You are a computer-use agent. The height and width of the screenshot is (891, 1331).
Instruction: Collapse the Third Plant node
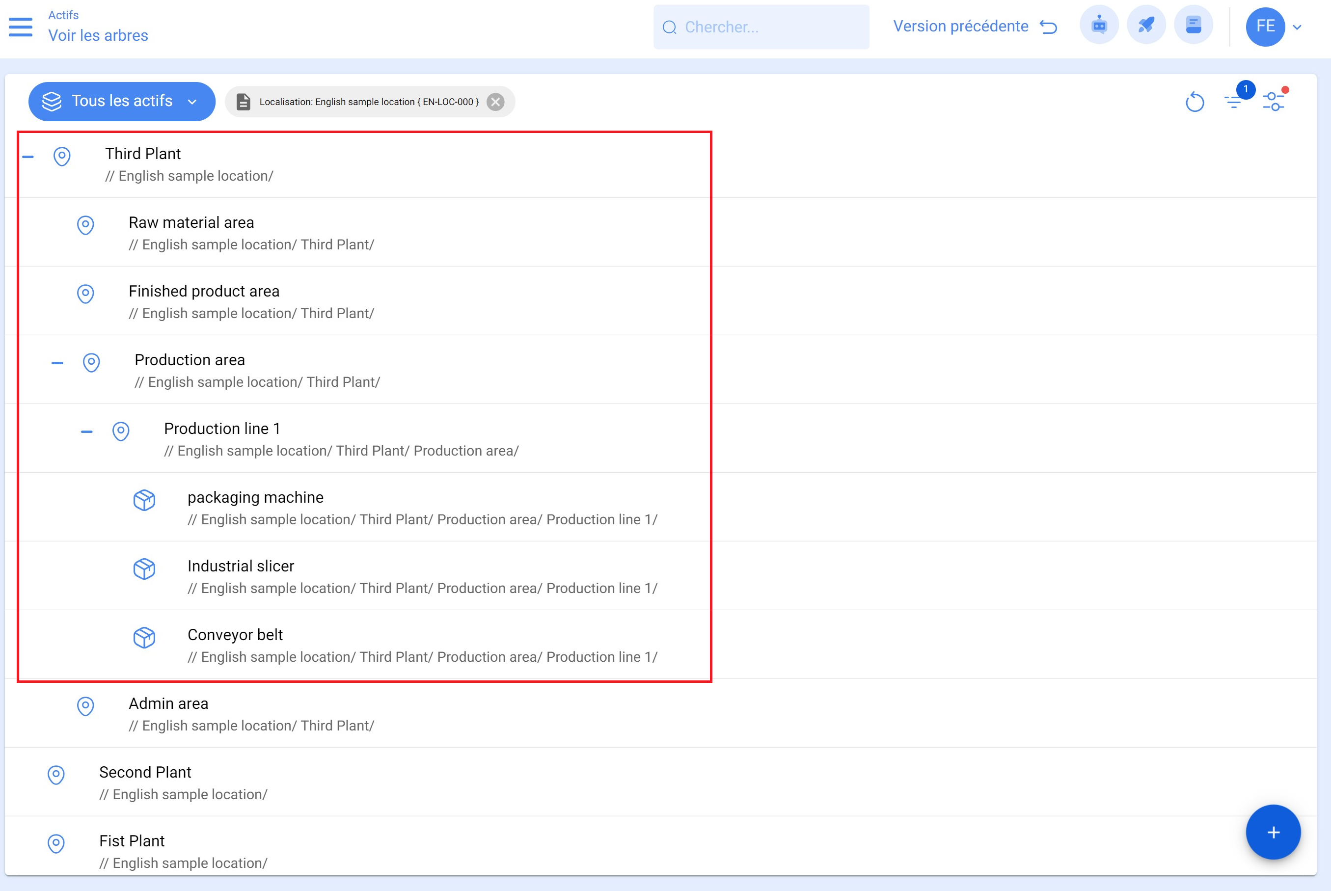point(28,156)
